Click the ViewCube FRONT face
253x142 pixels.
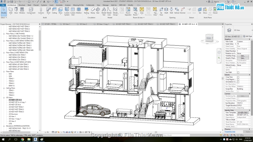pos(209,38)
